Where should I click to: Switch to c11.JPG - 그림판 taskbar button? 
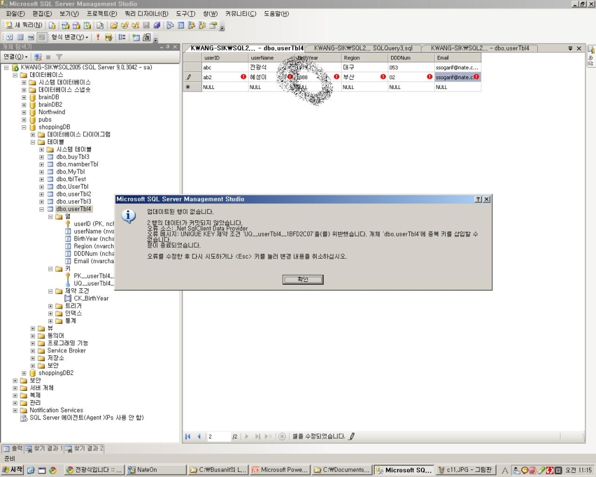point(466,470)
